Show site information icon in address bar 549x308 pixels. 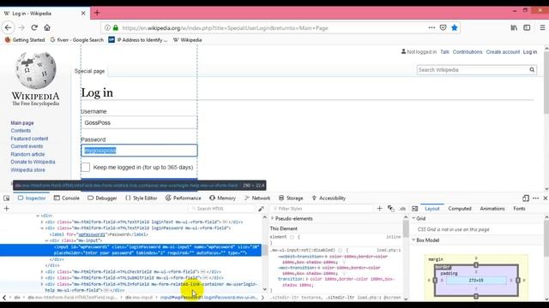click(107, 28)
